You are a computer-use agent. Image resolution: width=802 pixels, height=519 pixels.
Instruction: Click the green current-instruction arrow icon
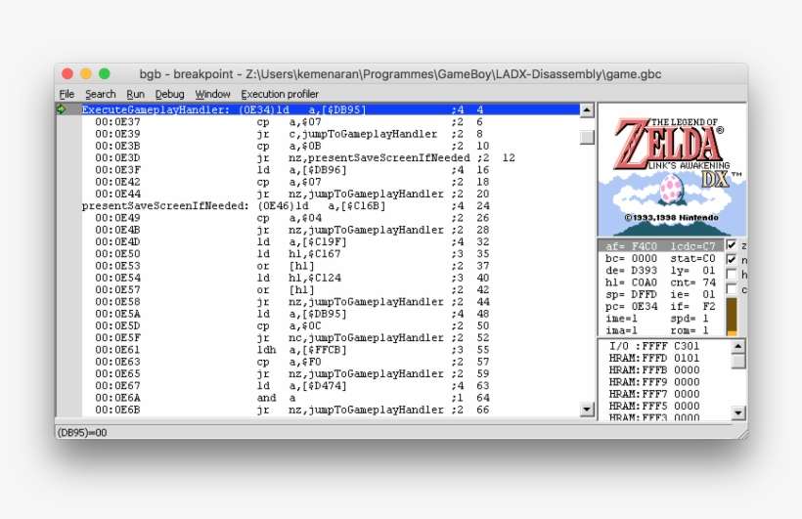pos(62,108)
